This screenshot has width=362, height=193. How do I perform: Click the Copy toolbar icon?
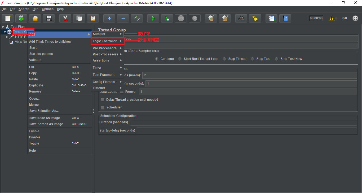point(79,18)
